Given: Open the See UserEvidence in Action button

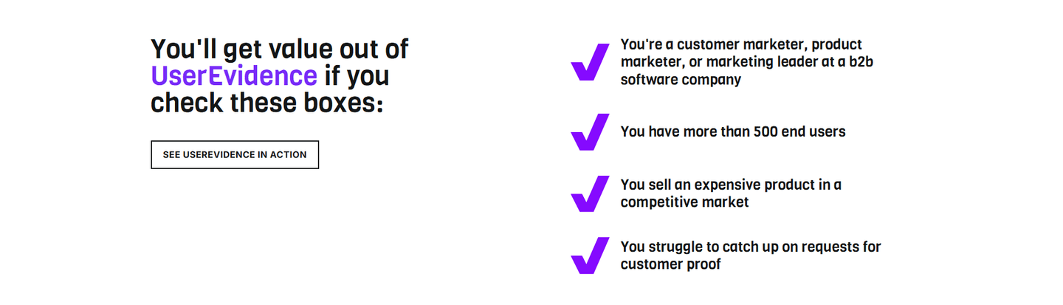Looking at the screenshot, I should (x=235, y=155).
